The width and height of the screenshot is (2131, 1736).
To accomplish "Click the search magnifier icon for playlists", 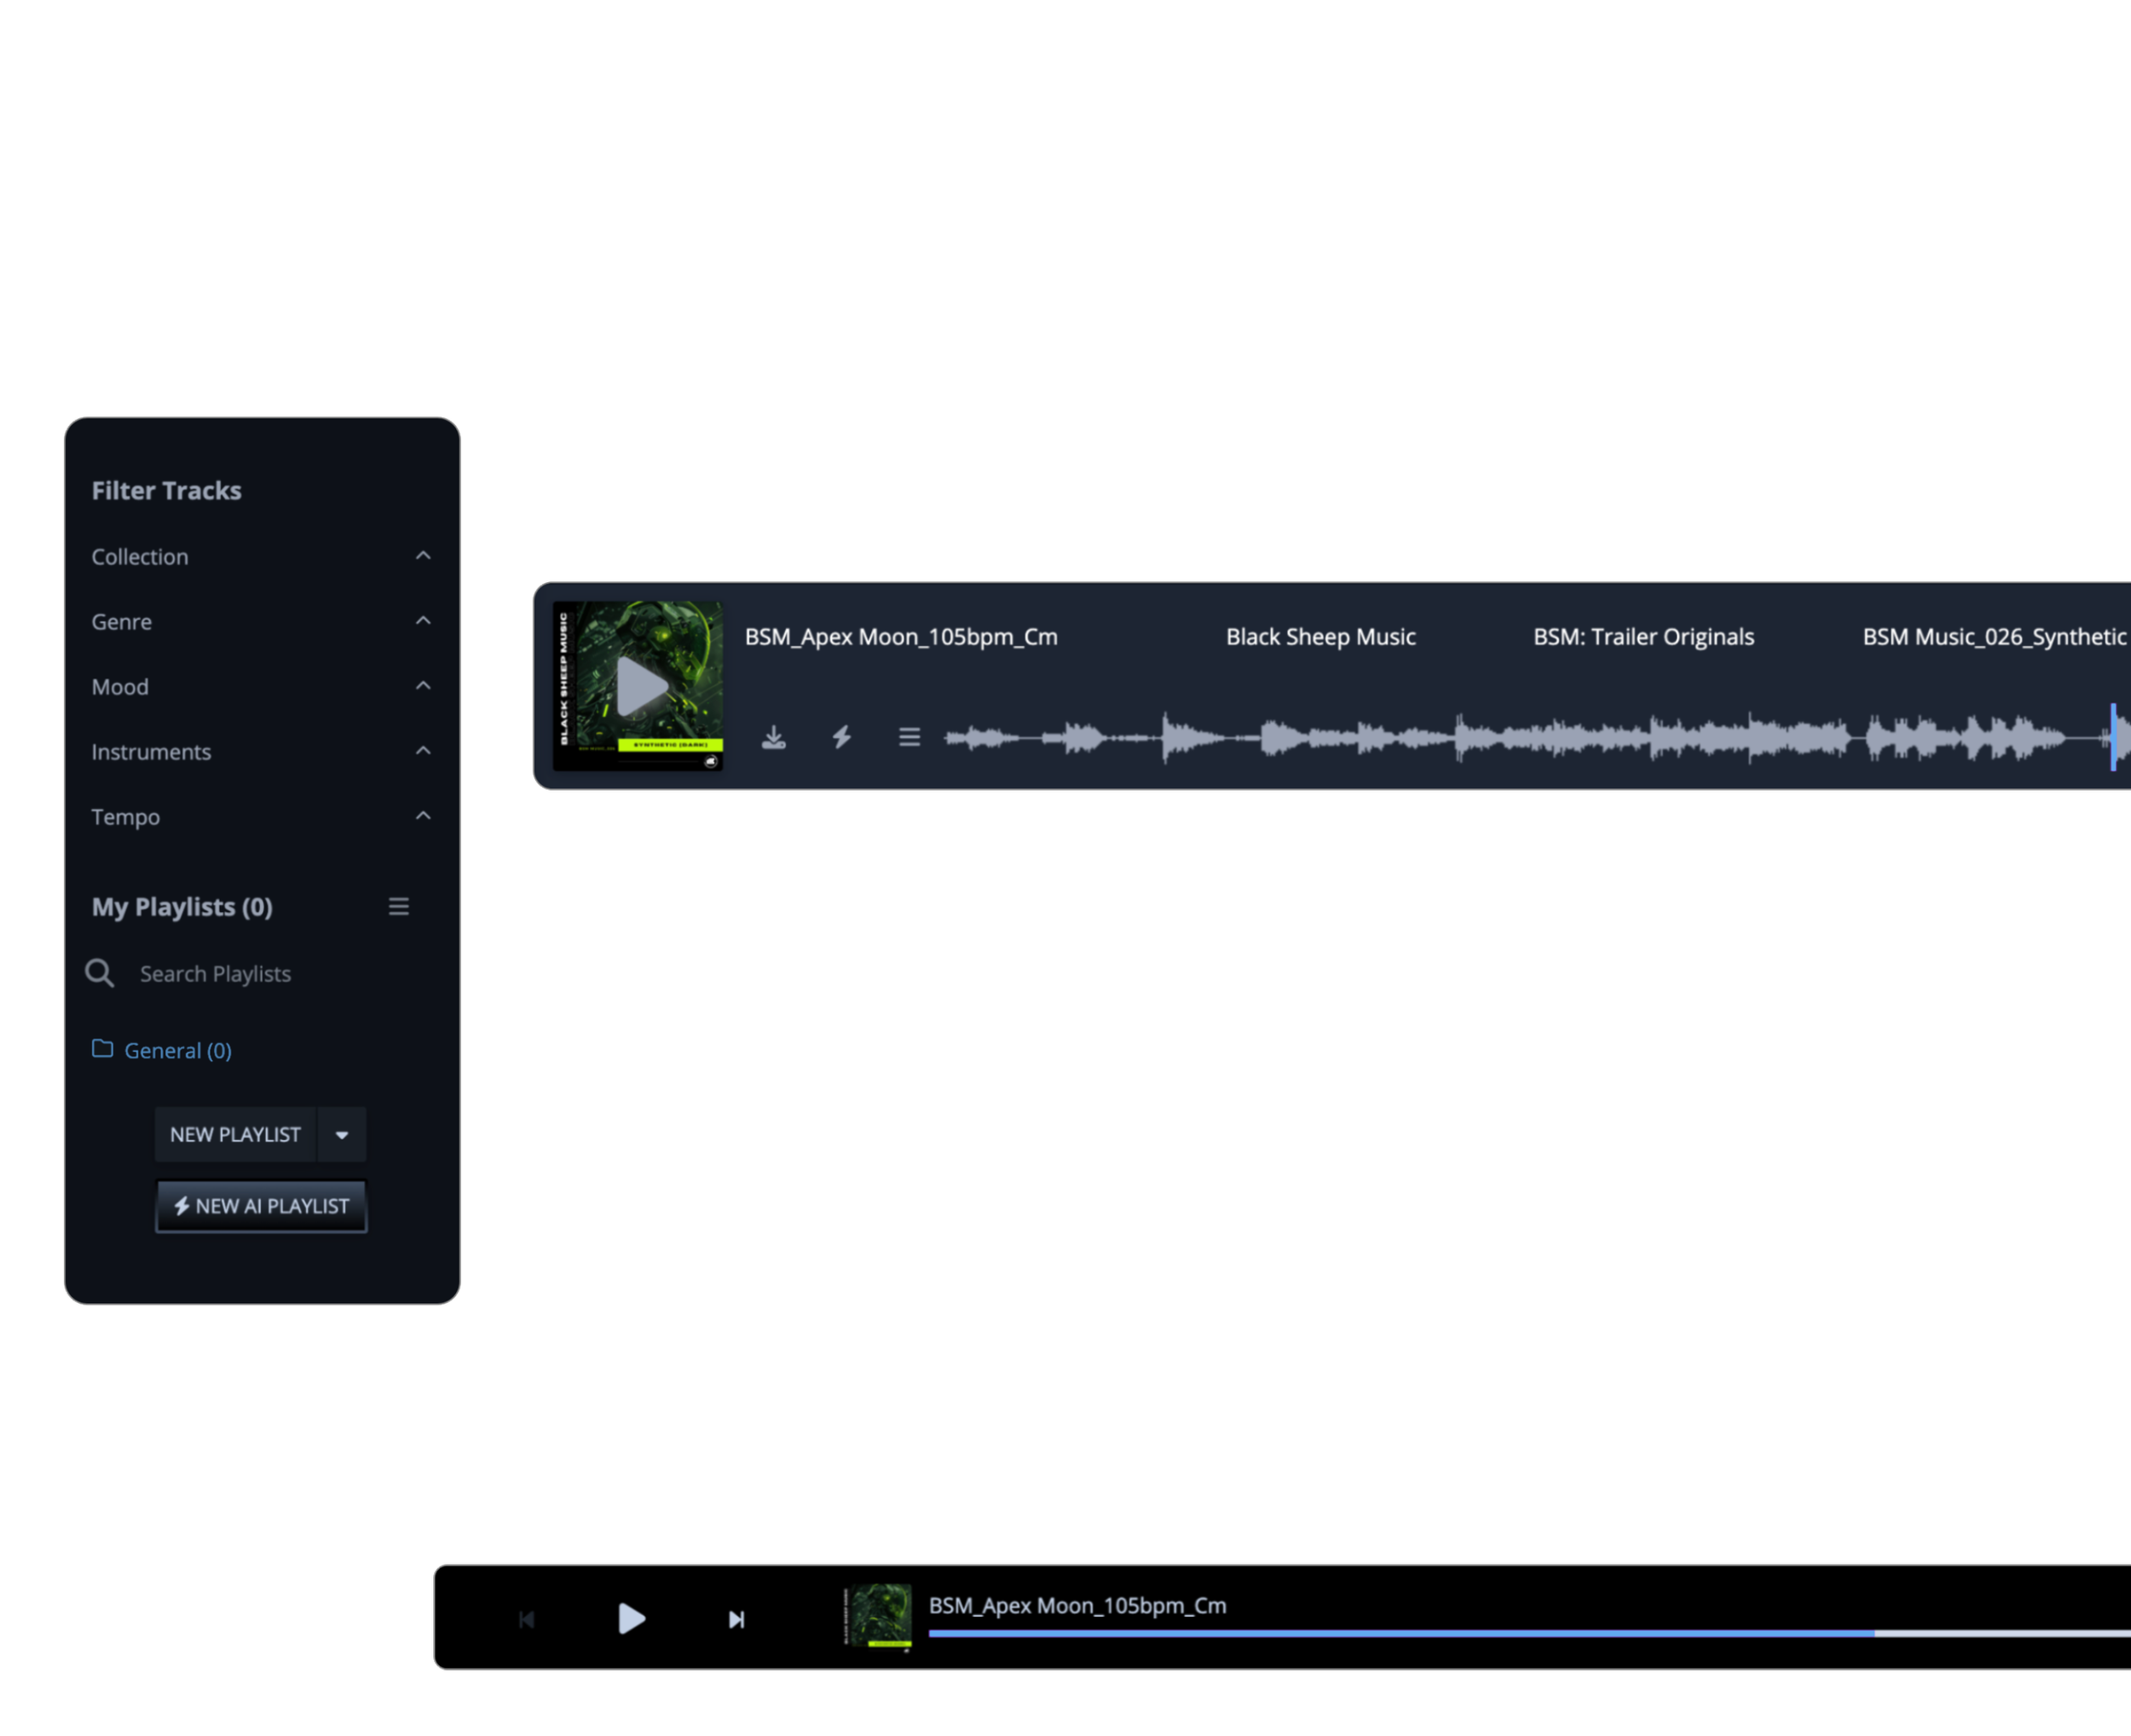I will (100, 973).
